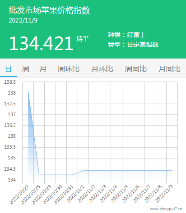This screenshot has height=213, width=186.
Task: Select the 月环比 tab
Action: [102, 69]
